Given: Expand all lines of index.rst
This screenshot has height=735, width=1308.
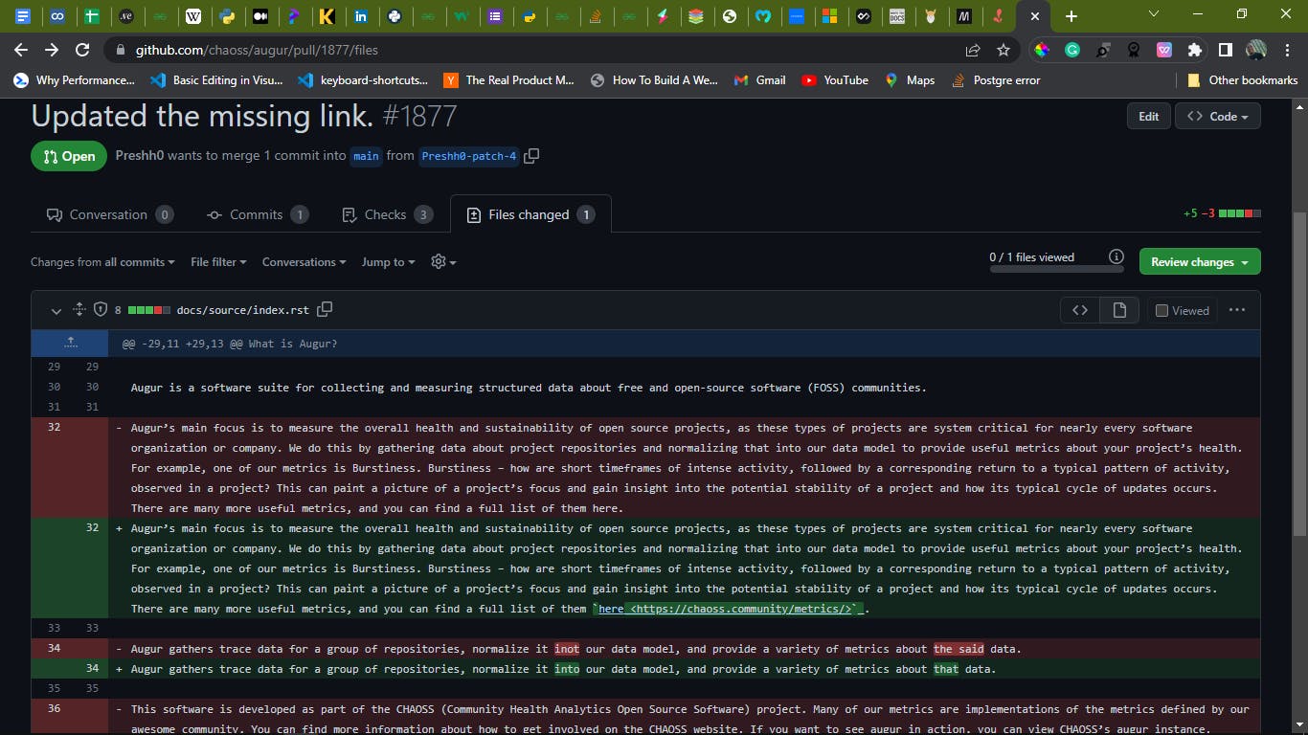Looking at the screenshot, I should click(x=79, y=309).
